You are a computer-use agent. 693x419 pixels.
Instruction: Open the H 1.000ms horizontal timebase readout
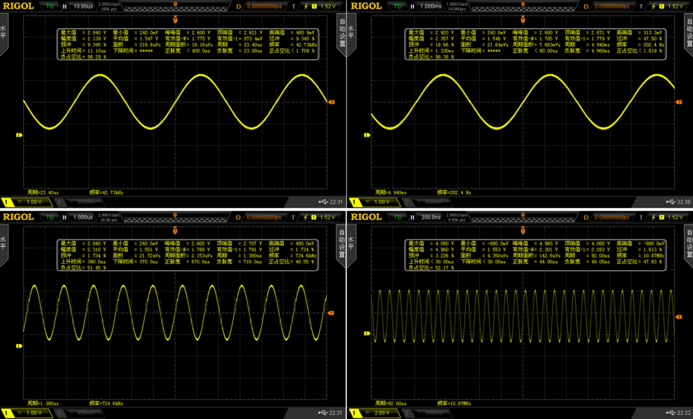(427, 6)
